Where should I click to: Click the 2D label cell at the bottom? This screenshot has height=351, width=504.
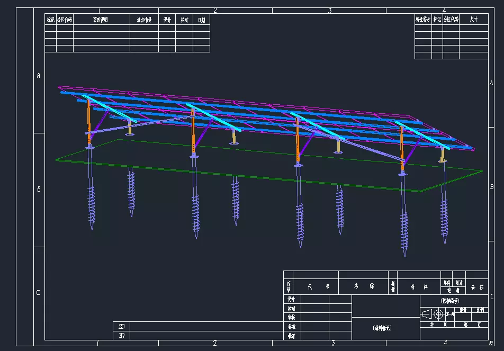(121, 326)
